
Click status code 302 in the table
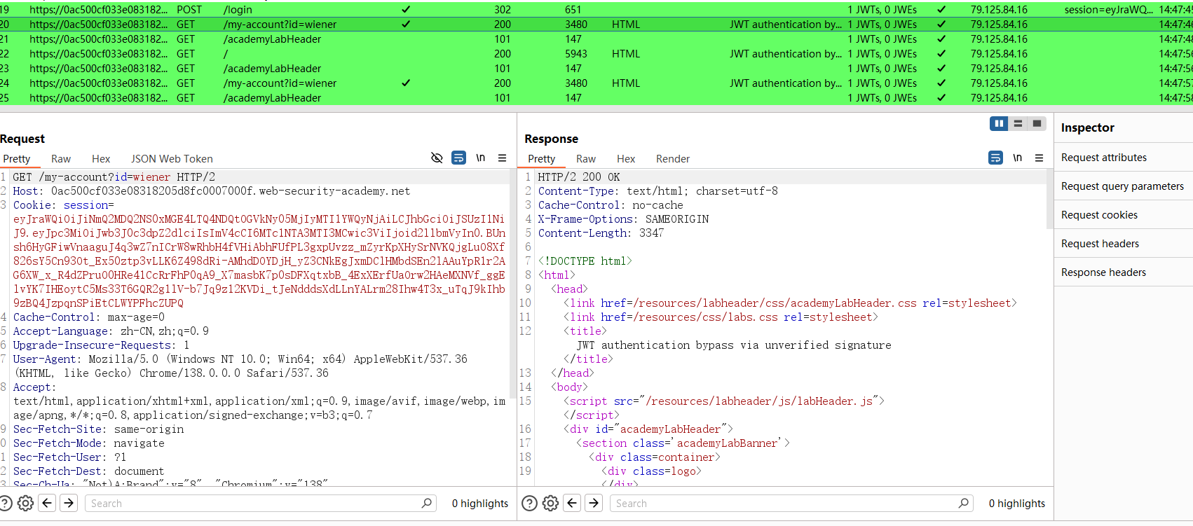coord(503,10)
